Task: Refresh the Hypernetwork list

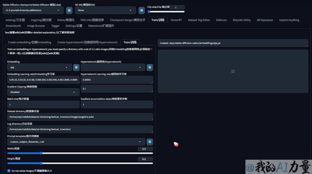Action: point(150,67)
